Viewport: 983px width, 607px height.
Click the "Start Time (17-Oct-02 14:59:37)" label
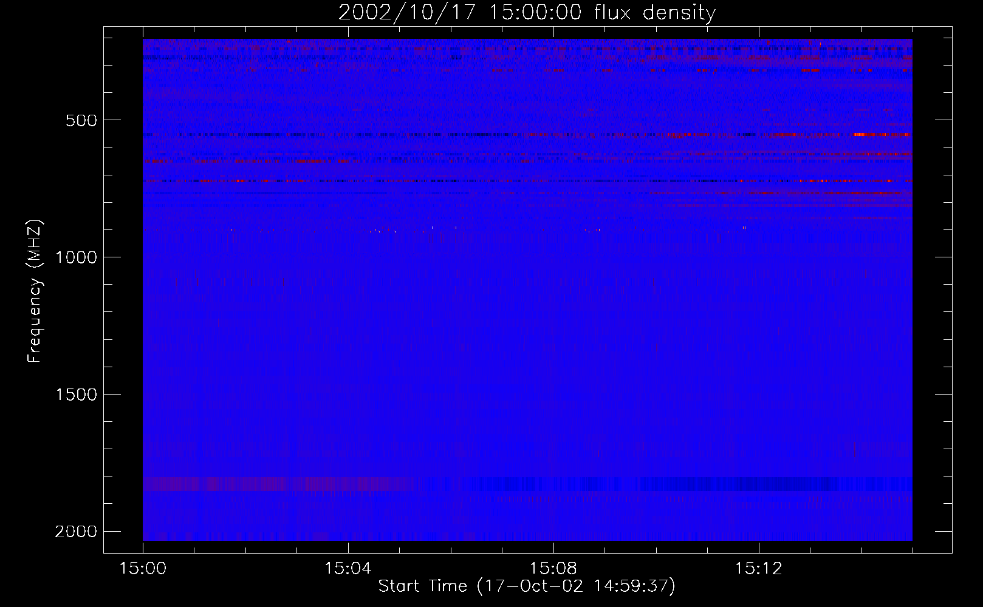coord(527,586)
